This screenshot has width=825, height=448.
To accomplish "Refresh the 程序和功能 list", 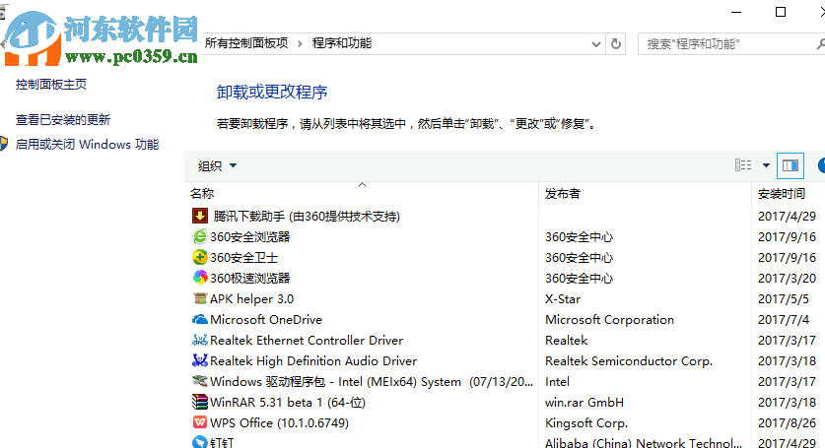I will [616, 43].
